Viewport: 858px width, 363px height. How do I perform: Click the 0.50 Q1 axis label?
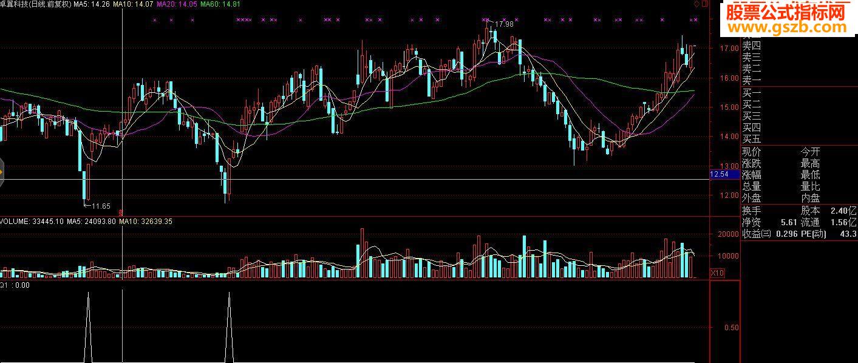(732, 328)
